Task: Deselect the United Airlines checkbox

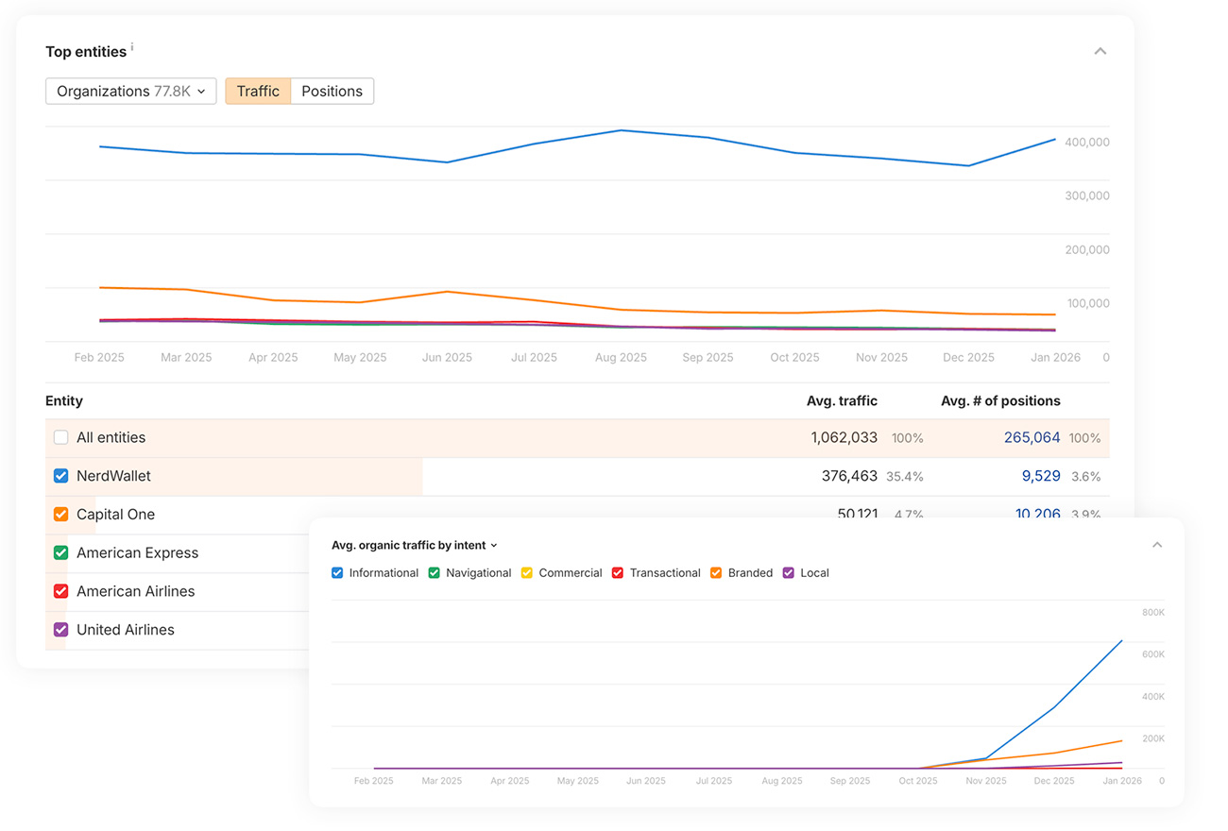Action: [61, 630]
